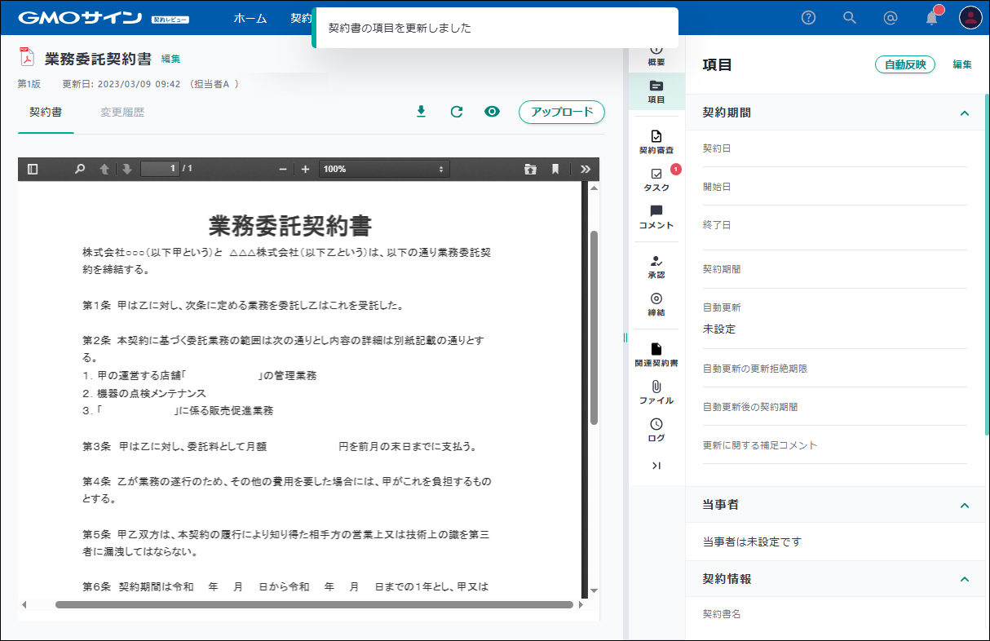Open the PDF zoom level dropdown
990x641 pixels.
coord(384,169)
